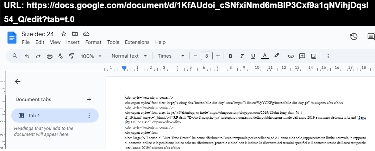Redo the last action
The width and height of the screenshot is (375, 151).
(38, 56)
